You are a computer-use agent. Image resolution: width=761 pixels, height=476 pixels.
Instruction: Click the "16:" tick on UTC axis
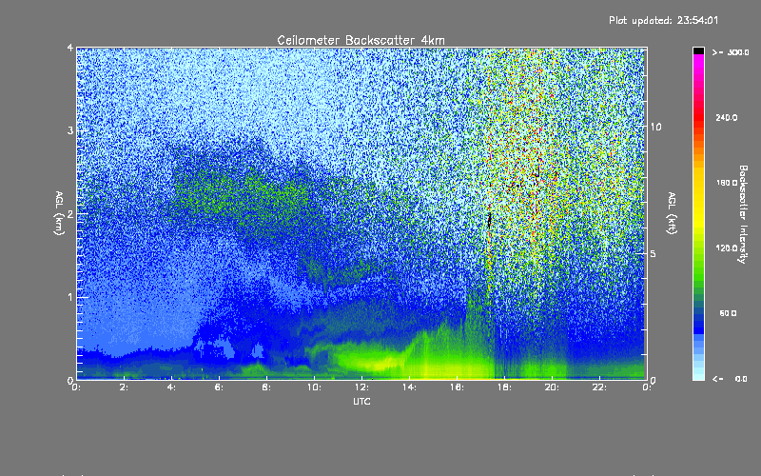pyautogui.click(x=457, y=387)
